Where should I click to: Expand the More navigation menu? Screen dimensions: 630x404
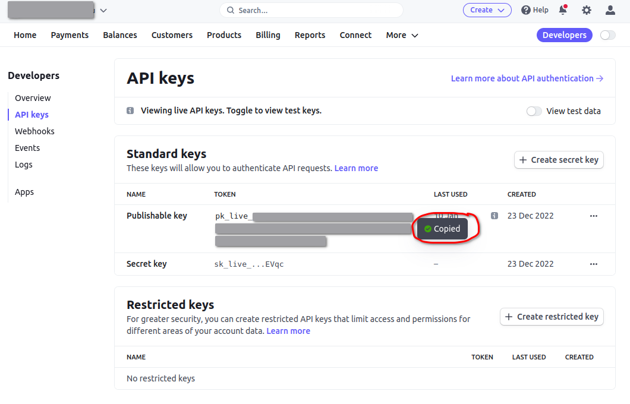(x=402, y=35)
